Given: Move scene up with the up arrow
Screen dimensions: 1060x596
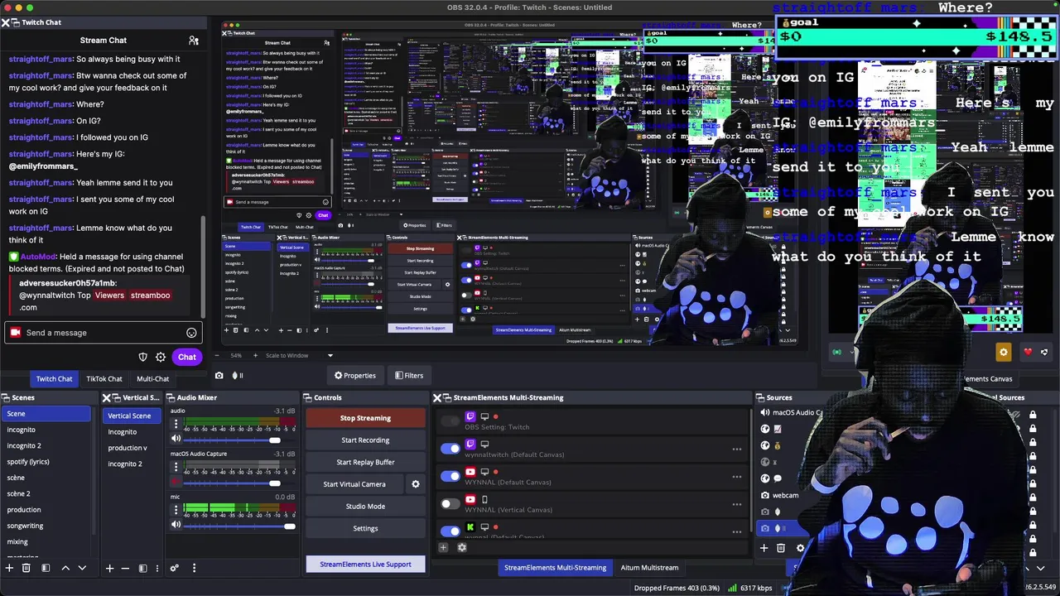Looking at the screenshot, I should pyautogui.click(x=65, y=568).
